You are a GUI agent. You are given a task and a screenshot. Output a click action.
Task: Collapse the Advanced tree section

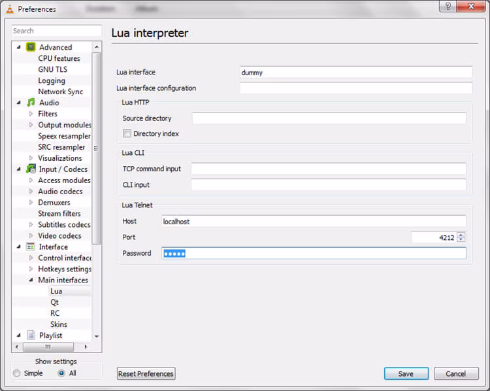[x=19, y=47]
